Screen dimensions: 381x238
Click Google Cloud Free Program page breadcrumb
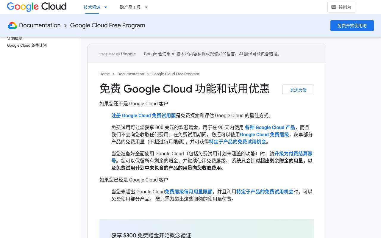pos(175,74)
